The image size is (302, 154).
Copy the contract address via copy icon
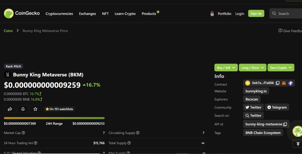tap(278, 83)
